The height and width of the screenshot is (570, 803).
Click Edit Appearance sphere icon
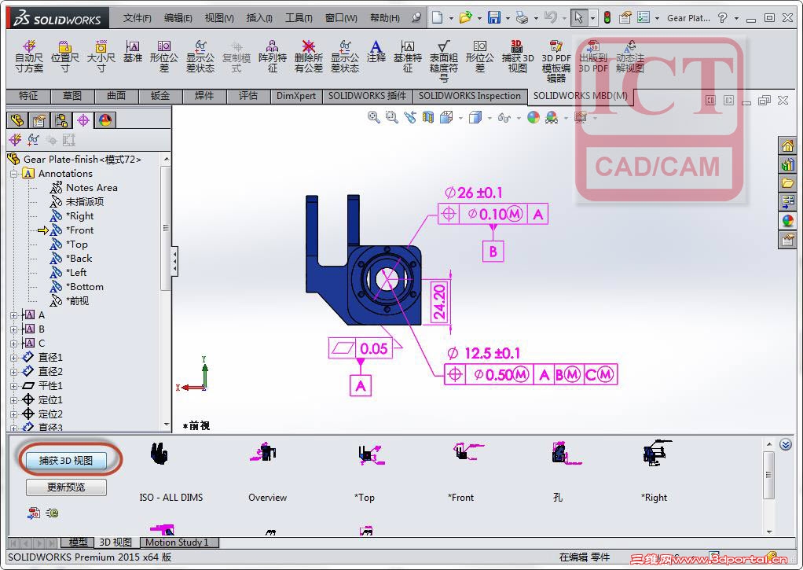click(x=533, y=117)
